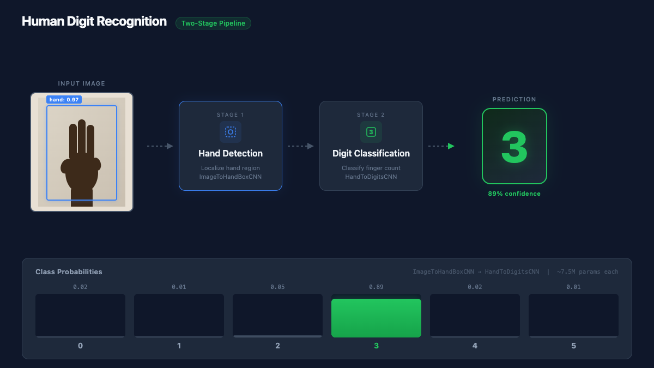Select the Prediction panel header

[x=514, y=99]
